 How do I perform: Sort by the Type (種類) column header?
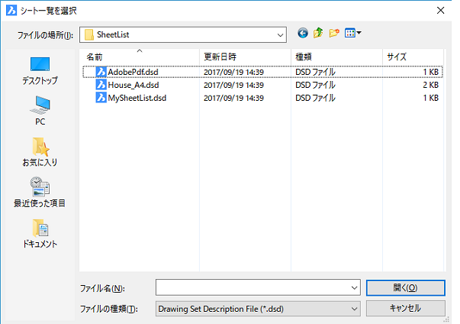(x=336, y=57)
